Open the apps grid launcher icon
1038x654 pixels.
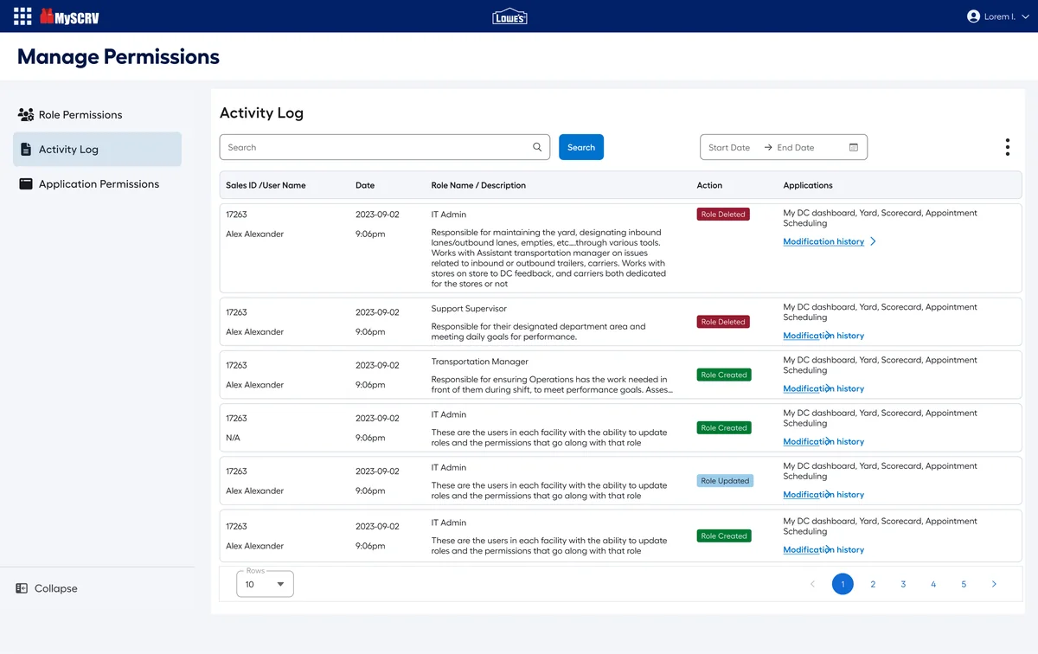point(22,16)
